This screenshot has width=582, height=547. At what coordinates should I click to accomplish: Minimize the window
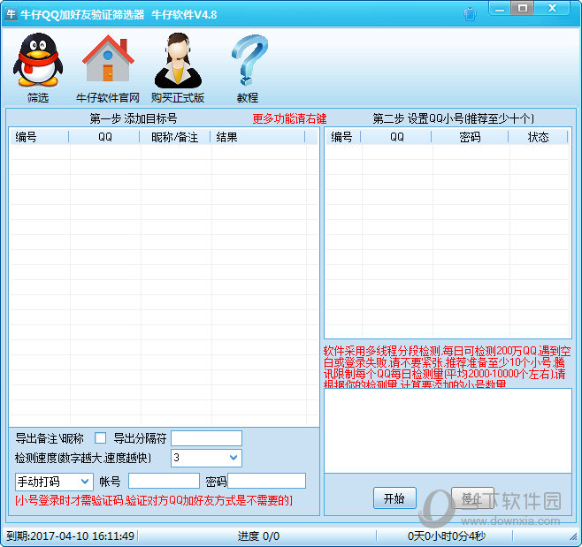click(500, 8)
